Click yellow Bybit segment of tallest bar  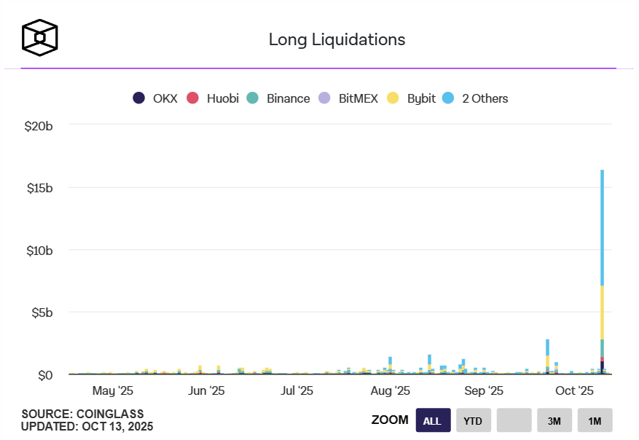pyautogui.click(x=602, y=312)
